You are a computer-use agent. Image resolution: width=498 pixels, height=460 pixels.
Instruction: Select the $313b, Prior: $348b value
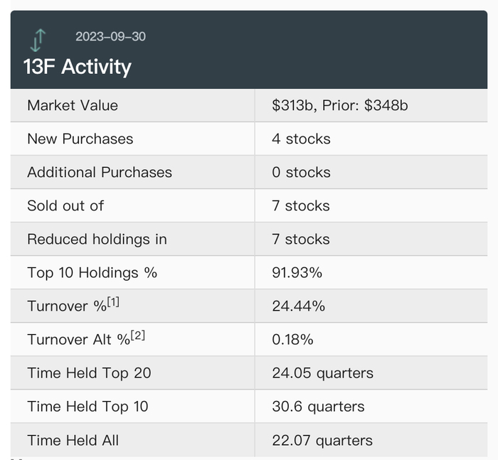point(340,105)
